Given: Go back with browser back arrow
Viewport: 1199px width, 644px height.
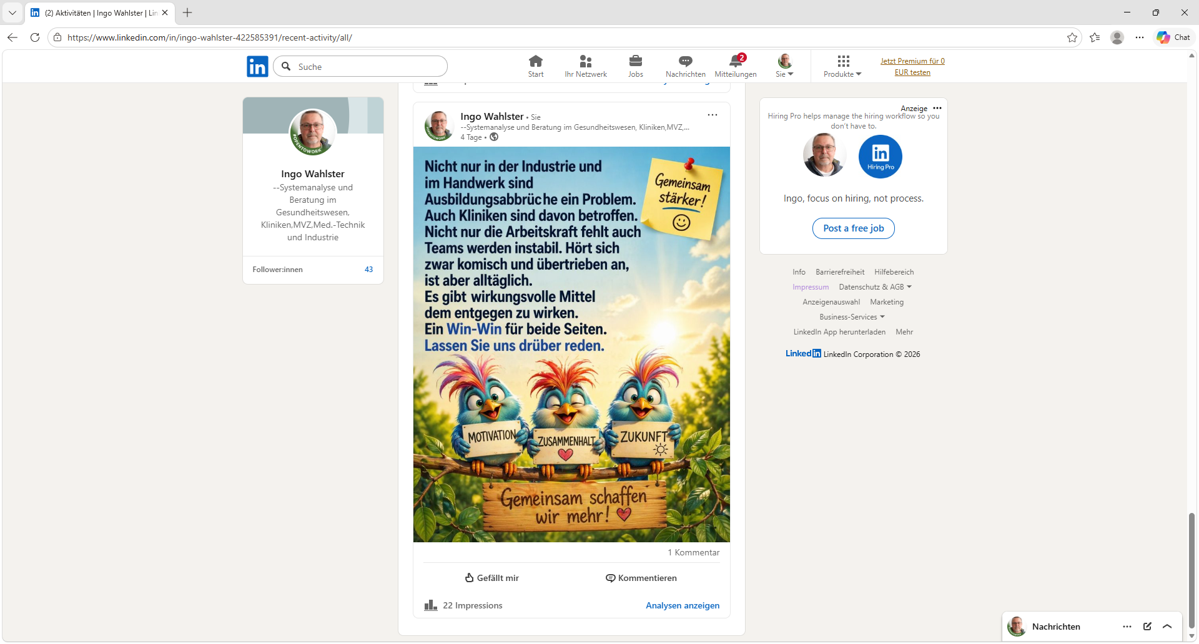Looking at the screenshot, I should pyautogui.click(x=12, y=37).
